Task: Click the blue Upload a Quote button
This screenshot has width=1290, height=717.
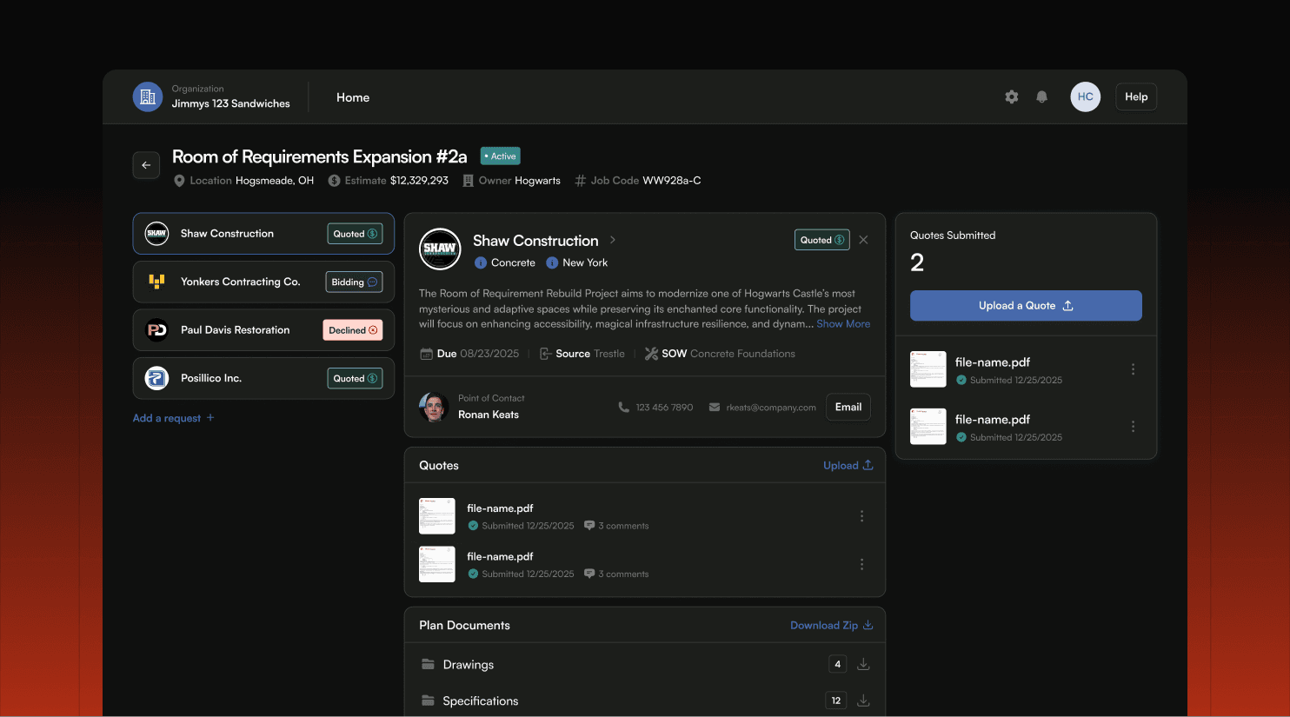Action: 1026,306
